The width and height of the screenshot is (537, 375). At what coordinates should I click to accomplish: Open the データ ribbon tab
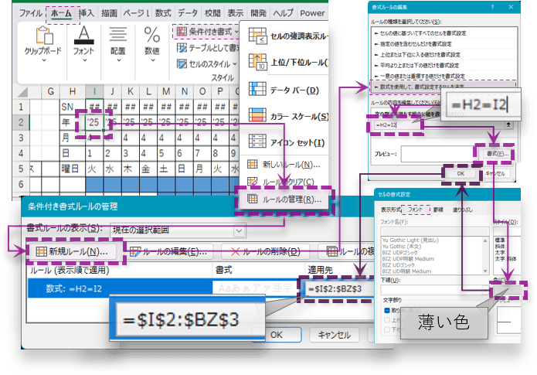coord(187,13)
